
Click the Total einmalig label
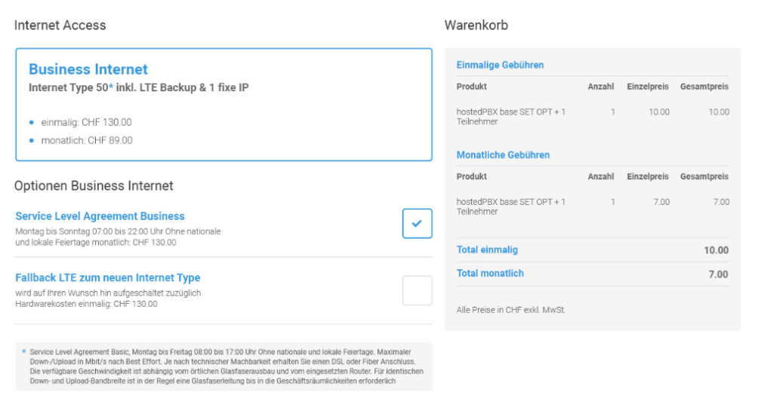[x=487, y=249]
